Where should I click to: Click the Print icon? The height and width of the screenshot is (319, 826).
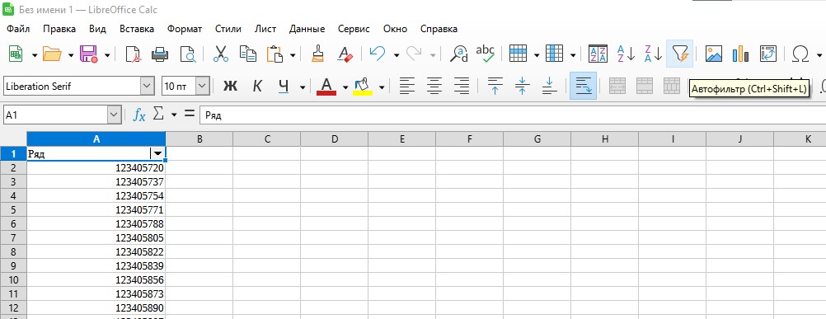[x=160, y=54]
